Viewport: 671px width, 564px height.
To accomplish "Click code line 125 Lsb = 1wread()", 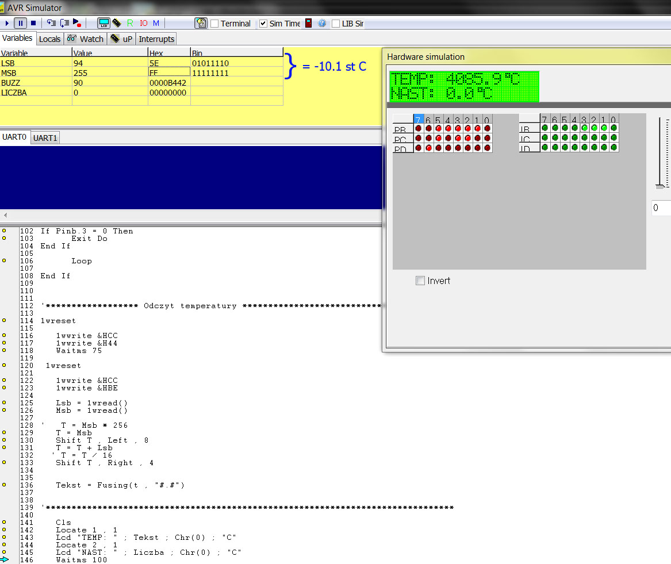I will click(x=91, y=403).
